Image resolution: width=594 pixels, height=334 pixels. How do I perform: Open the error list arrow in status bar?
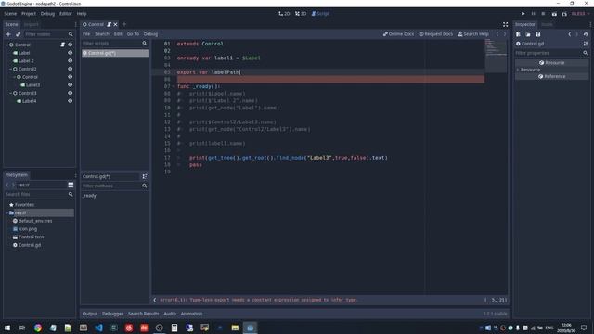pyautogui.click(x=155, y=300)
